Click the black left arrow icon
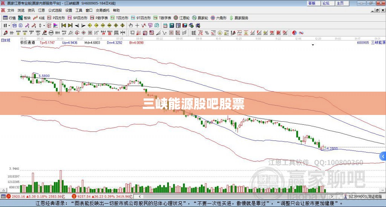386x207 pixels. tap(77, 26)
